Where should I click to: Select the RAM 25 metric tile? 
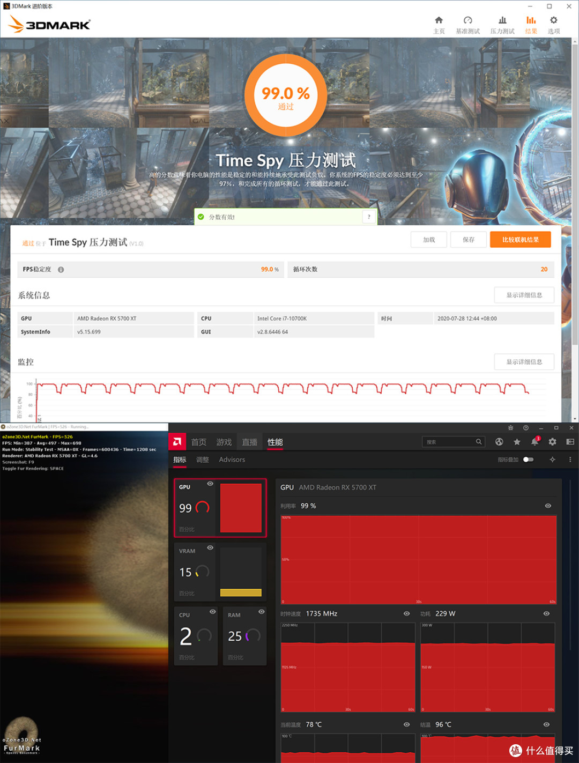pos(244,636)
